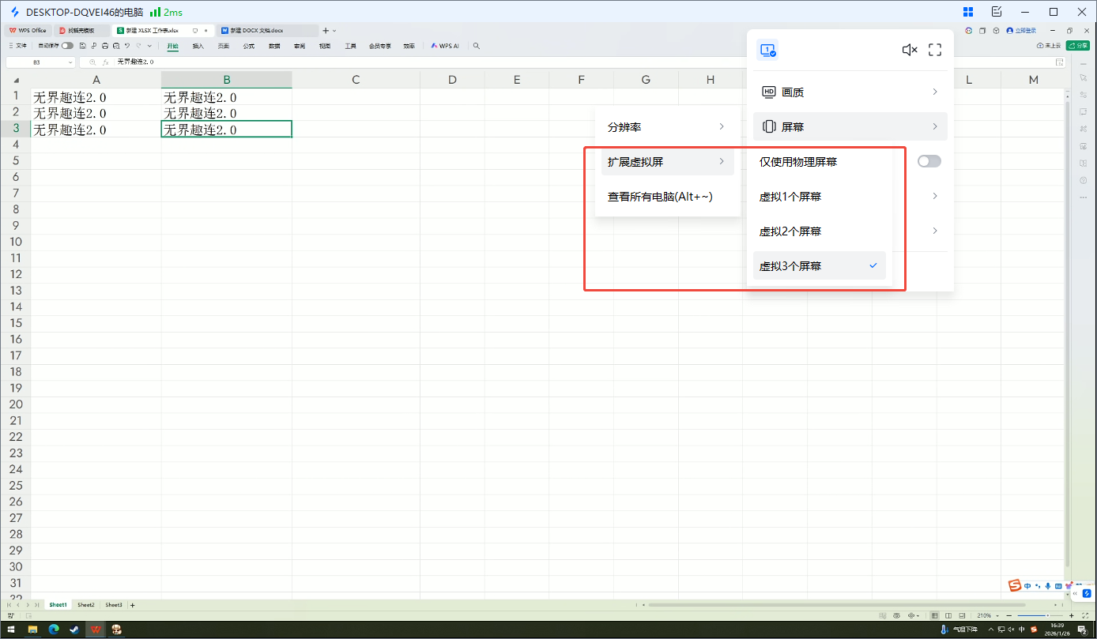Select the 插入 ribbon tab
The image size is (1097, 639).
pyautogui.click(x=198, y=46)
